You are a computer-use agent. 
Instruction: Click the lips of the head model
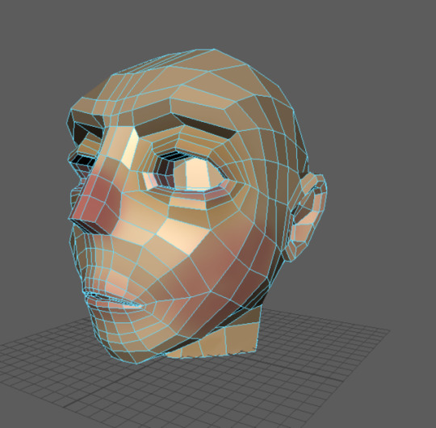(114, 301)
